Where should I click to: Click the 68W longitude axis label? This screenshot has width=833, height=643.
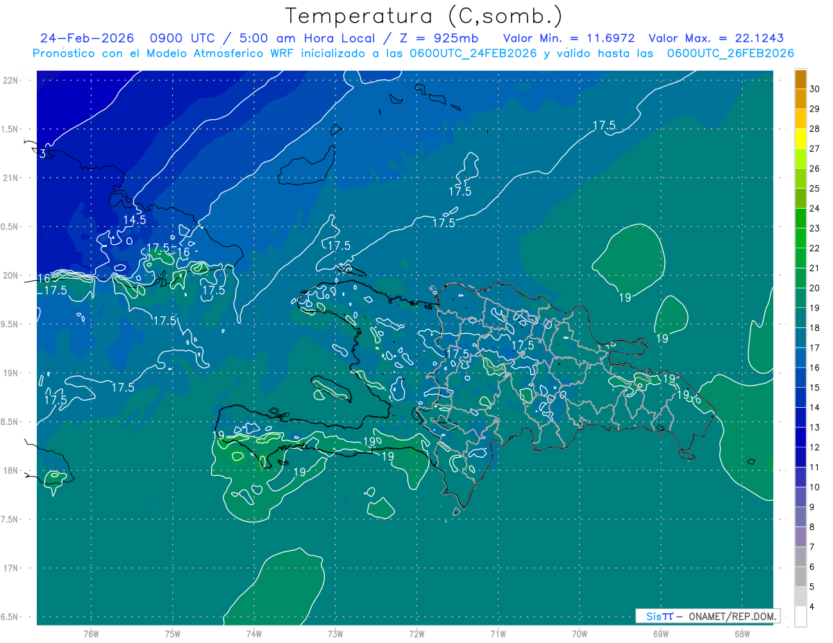741,633
